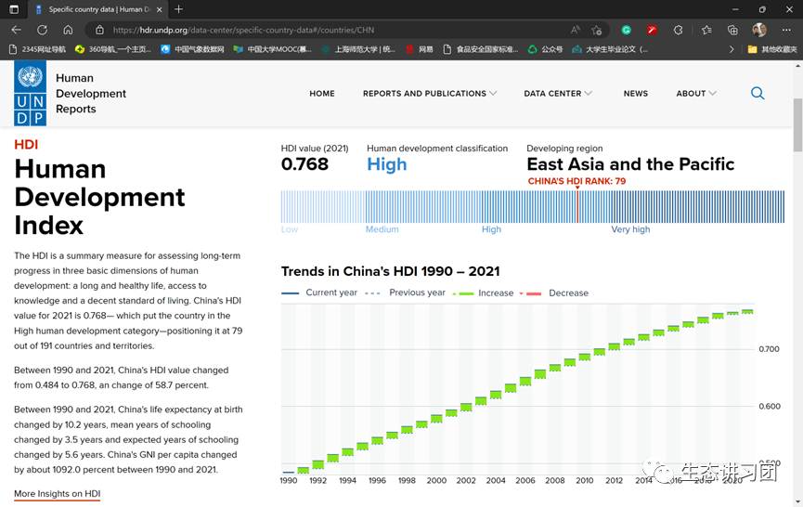
Task: Click the Medium section of rank bar
Action: [x=423, y=207]
